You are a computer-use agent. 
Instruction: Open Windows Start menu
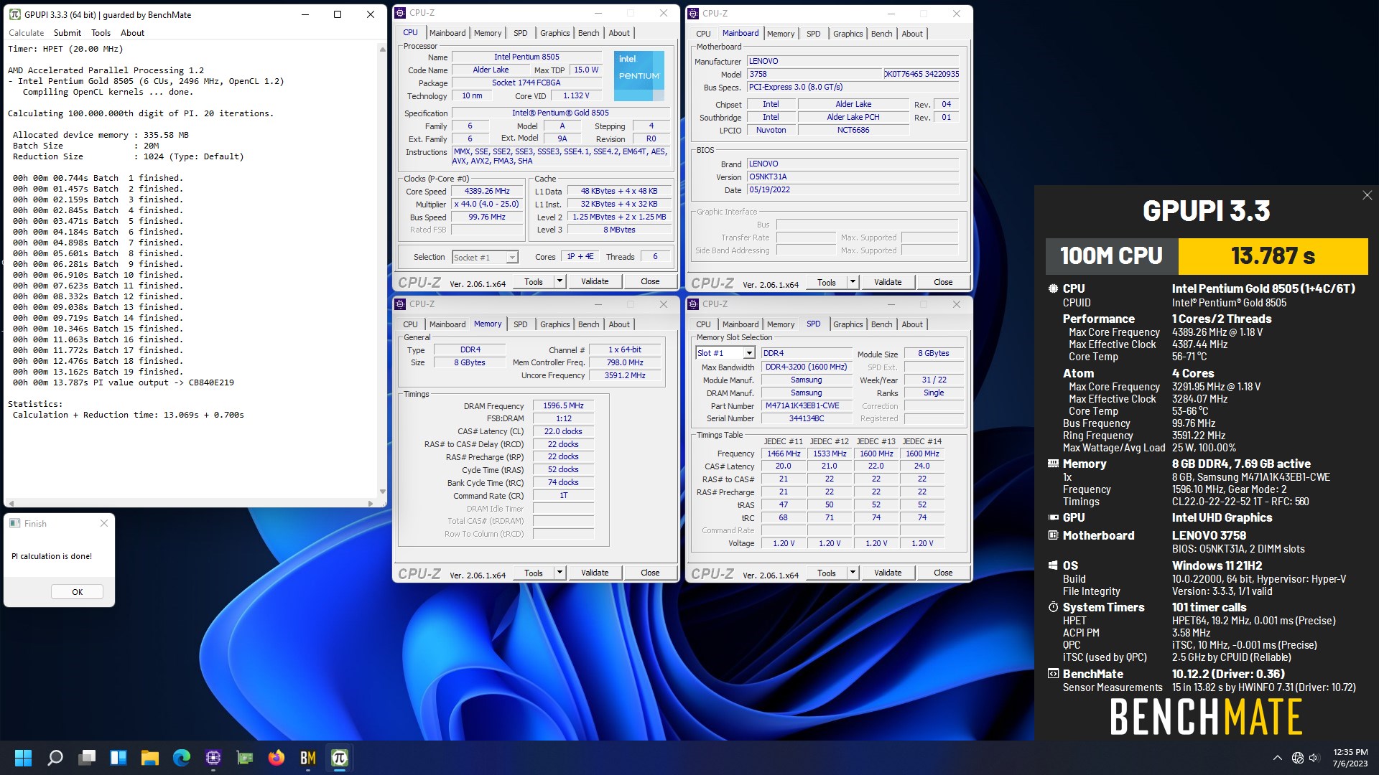coord(23,758)
